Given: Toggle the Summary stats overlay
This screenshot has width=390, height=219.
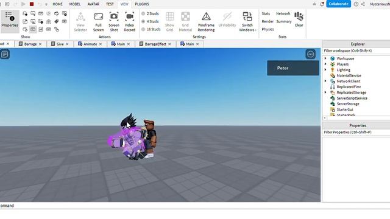Looking at the screenshot, I should tap(284, 22).
